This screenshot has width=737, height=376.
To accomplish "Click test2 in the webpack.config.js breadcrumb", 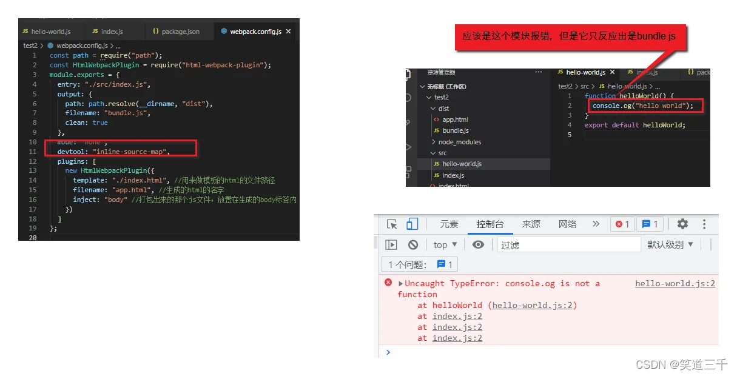I will [30, 45].
